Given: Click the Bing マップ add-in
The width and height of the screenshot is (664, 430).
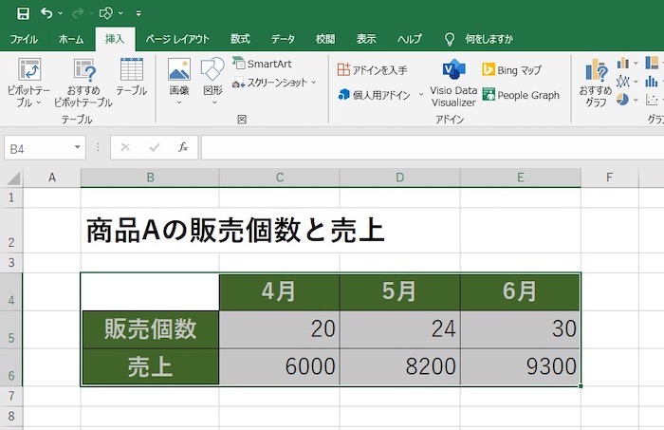Looking at the screenshot, I should [511, 69].
